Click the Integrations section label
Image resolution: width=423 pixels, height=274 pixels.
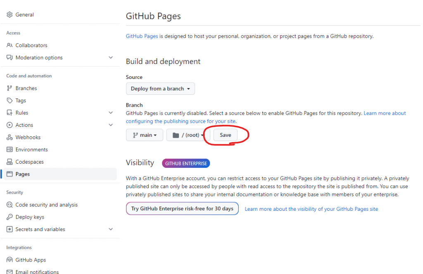click(x=19, y=248)
